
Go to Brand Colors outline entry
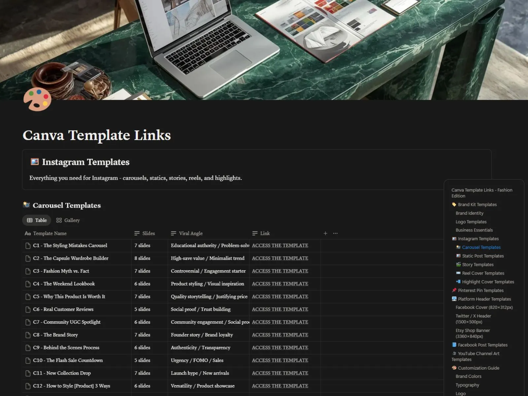pyautogui.click(x=468, y=376)
